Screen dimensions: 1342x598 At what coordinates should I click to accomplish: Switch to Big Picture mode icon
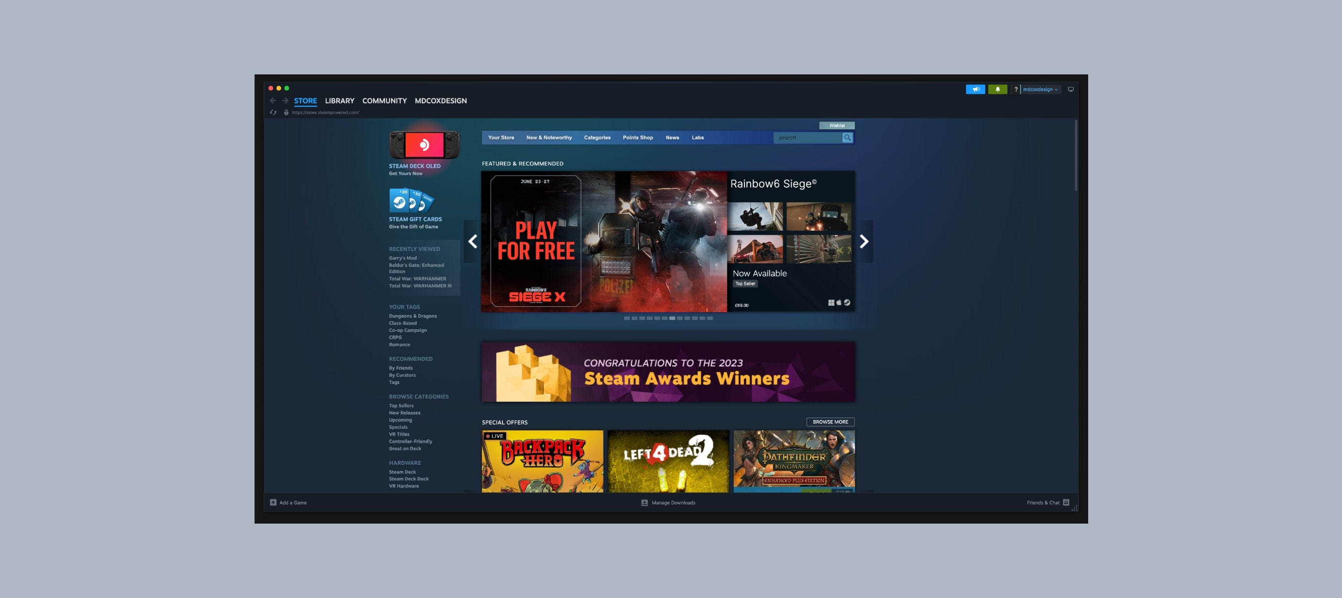(1071, 89)
